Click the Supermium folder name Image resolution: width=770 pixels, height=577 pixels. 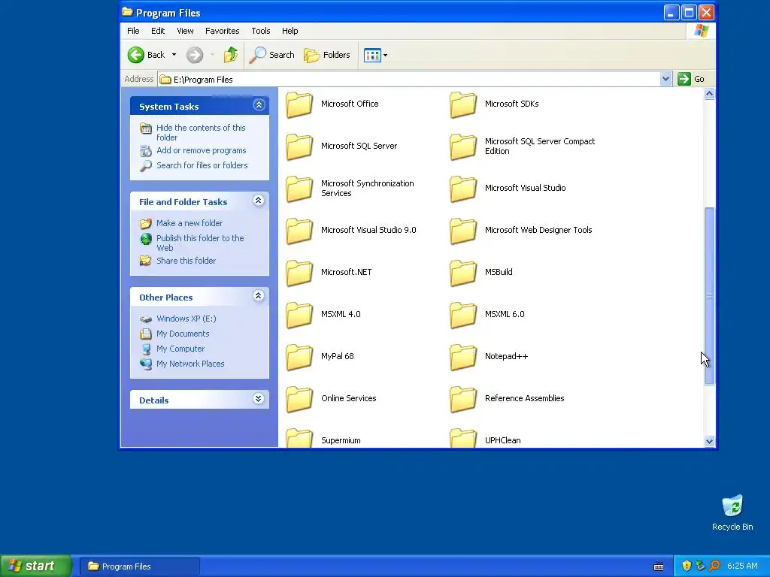341,440
